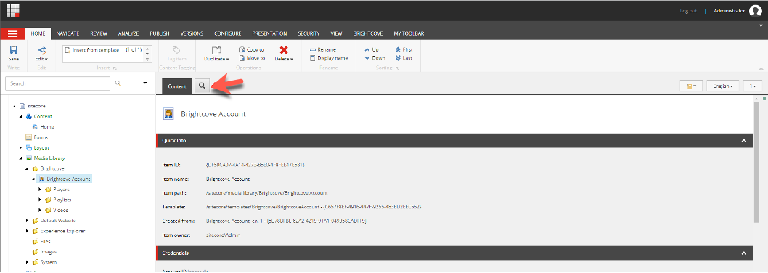Select Files folder in tree
768x273 pixels.
45,241
